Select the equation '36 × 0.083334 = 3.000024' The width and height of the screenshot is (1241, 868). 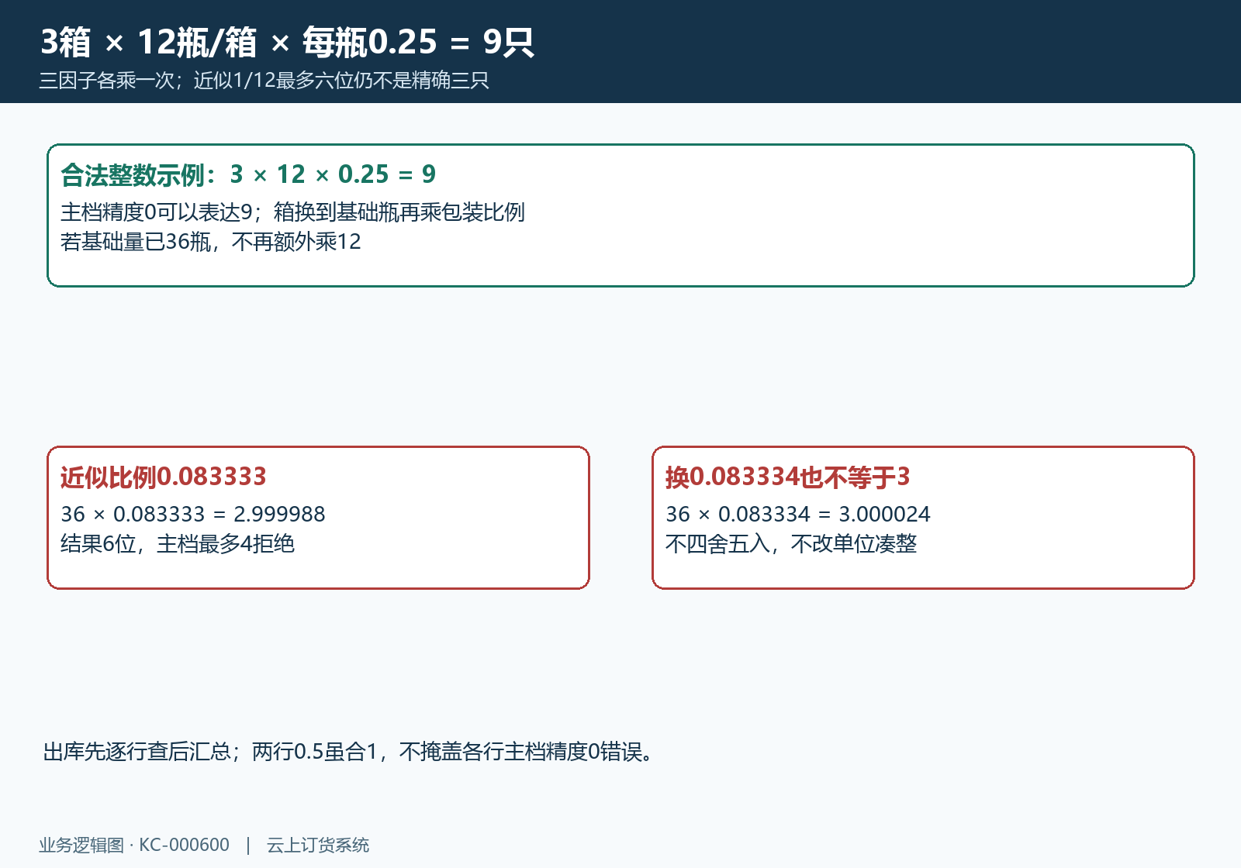[x=798, y=514]
